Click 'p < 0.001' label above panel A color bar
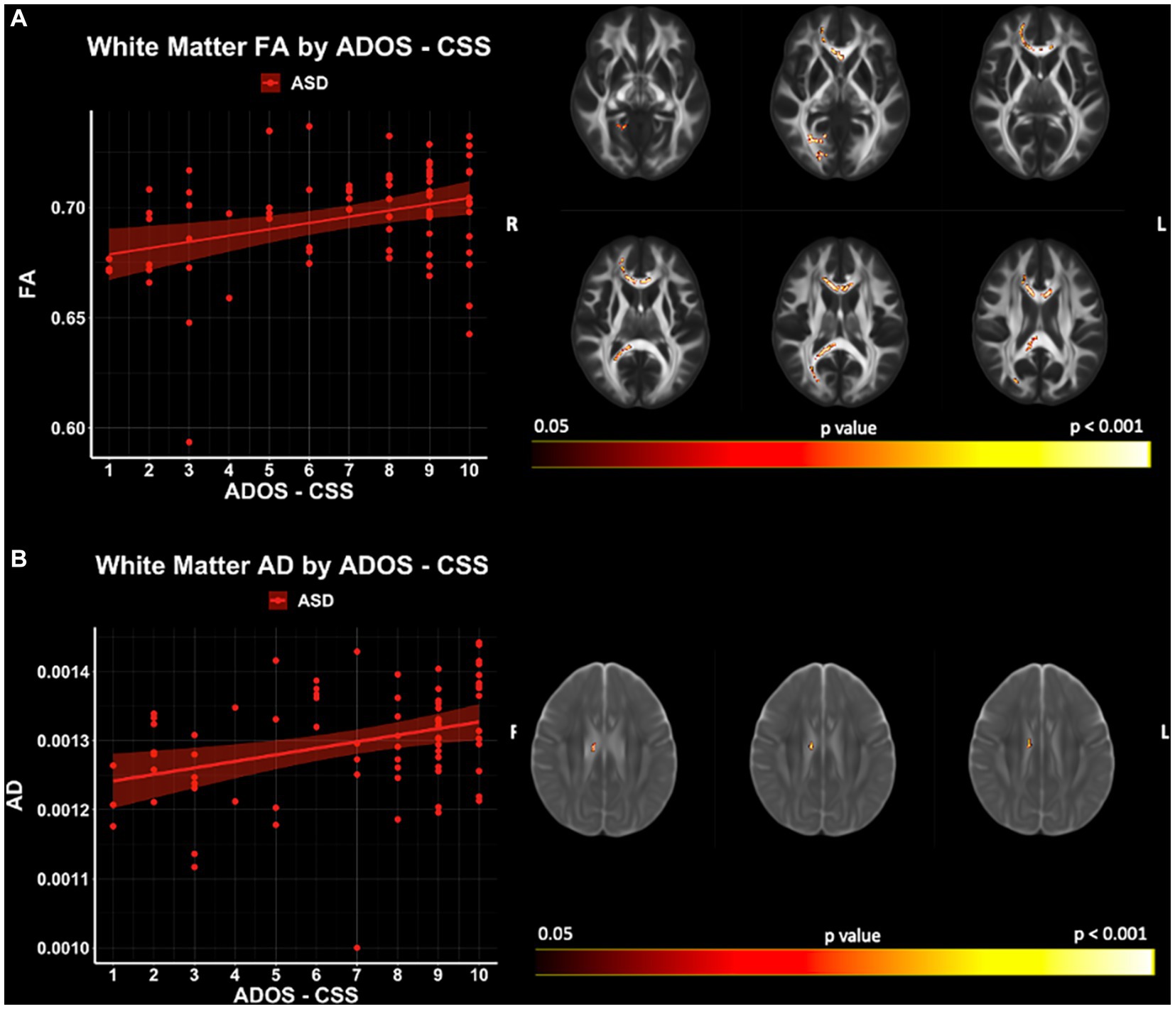 click(1107, 426)
